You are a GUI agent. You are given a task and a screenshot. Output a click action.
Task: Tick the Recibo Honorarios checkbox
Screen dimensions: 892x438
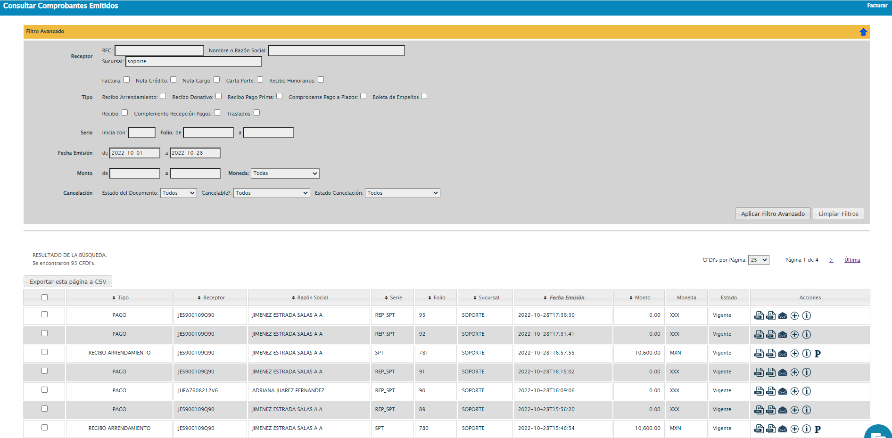[321, 80]
